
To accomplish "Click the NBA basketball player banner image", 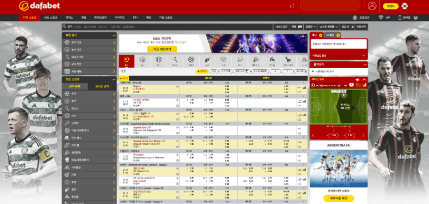I will pos(257,43).
